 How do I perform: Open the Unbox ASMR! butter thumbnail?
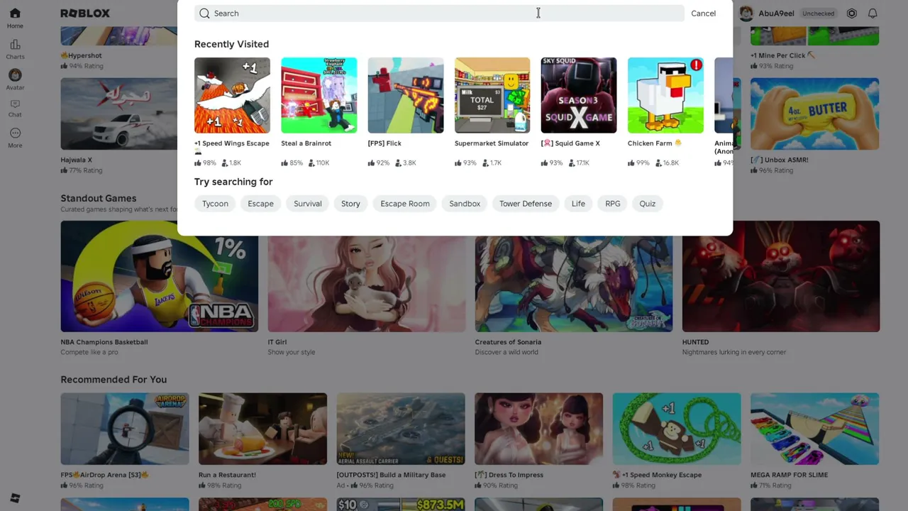(x=814, y=114)
